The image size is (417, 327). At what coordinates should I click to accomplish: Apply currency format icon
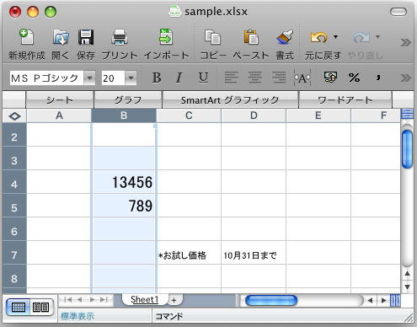330,77
